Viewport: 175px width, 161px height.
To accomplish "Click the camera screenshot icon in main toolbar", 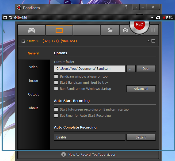I will click(x=125, y=30).
